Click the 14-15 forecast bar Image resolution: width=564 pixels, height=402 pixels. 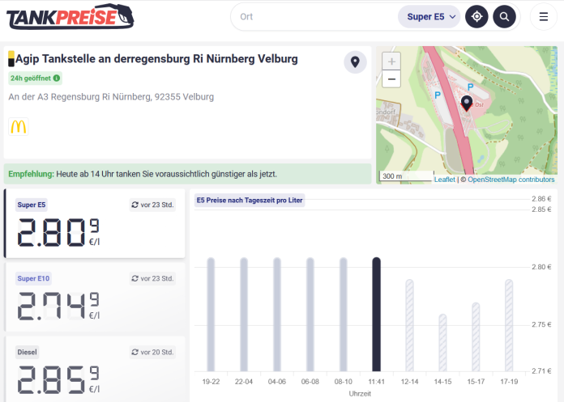442,343
